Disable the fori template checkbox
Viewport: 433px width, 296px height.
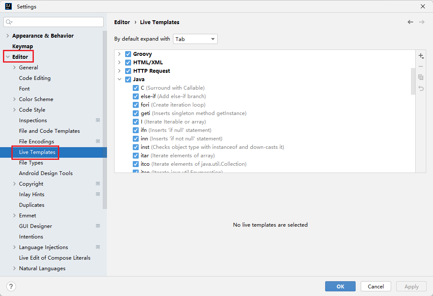pyautogui.click(x=136, y=105)
